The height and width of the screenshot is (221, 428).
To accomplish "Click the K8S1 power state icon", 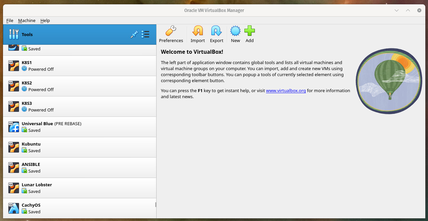I will [x=24, y=69].
